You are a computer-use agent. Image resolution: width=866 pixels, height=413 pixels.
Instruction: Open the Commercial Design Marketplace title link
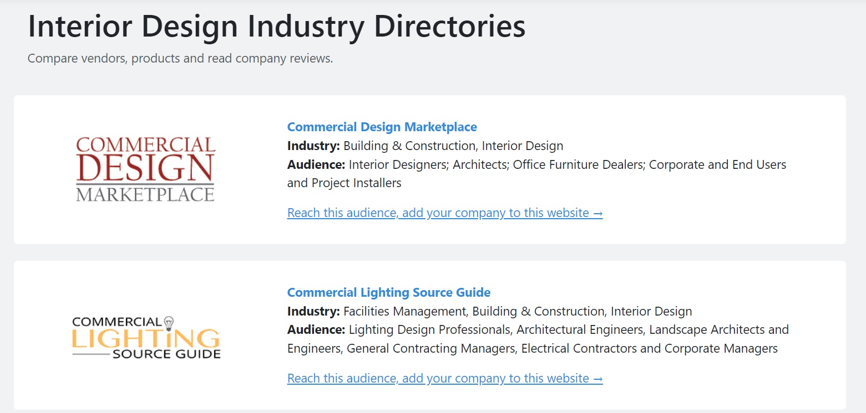point(382,127)
